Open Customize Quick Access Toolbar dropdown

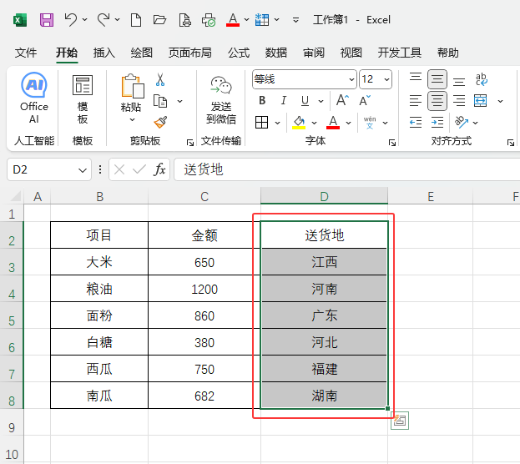tap(295, 20)
